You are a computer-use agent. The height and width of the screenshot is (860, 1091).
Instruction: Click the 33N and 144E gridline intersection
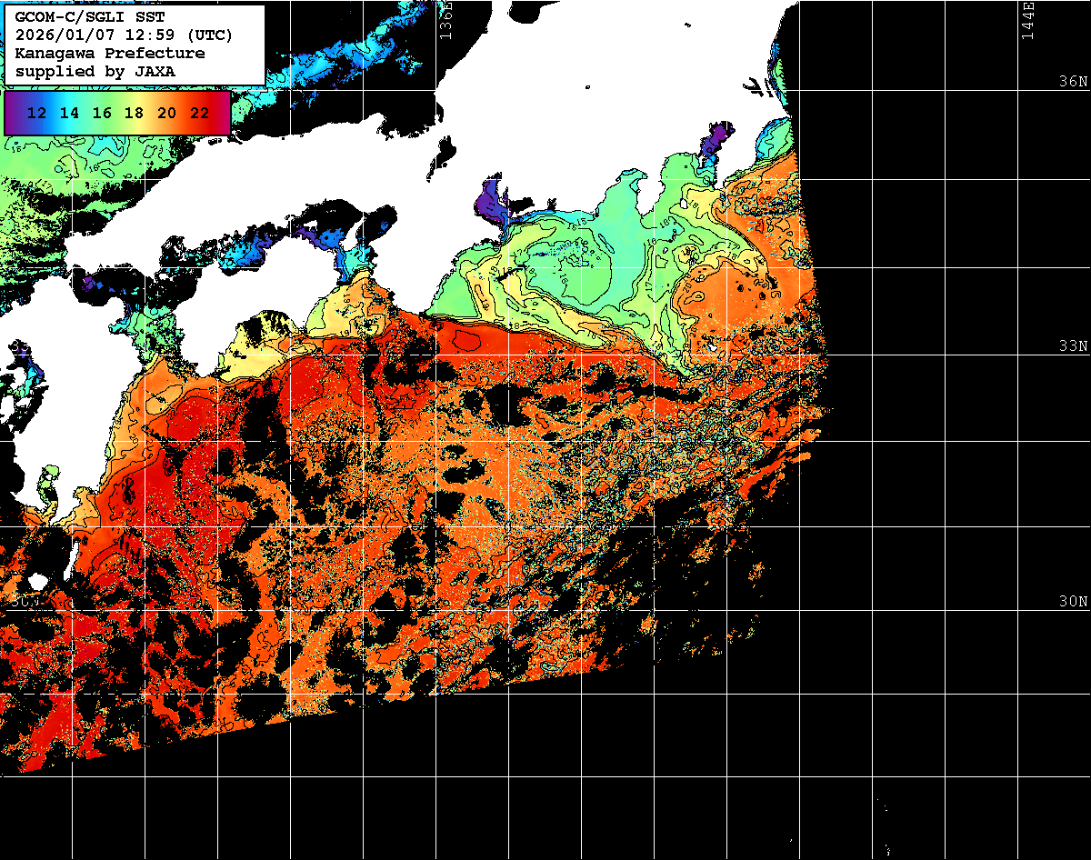(x=1017, y=355)
